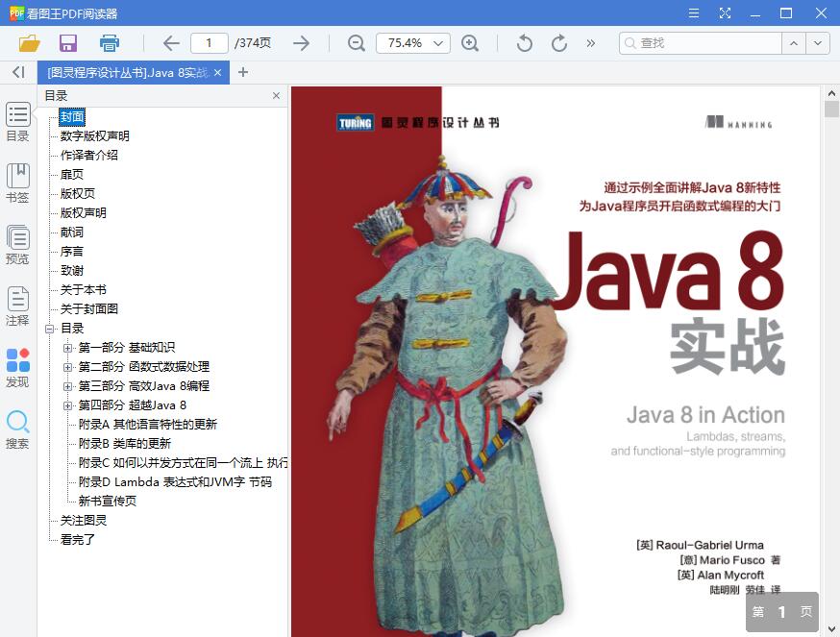Find next search result down arrow
The width and height of the screenshot is (840, 637).
[x=818, y=43]
